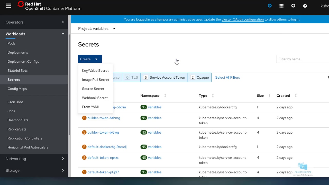
Task: Open the hamburger navigation menu
Action: coord(8,6)
